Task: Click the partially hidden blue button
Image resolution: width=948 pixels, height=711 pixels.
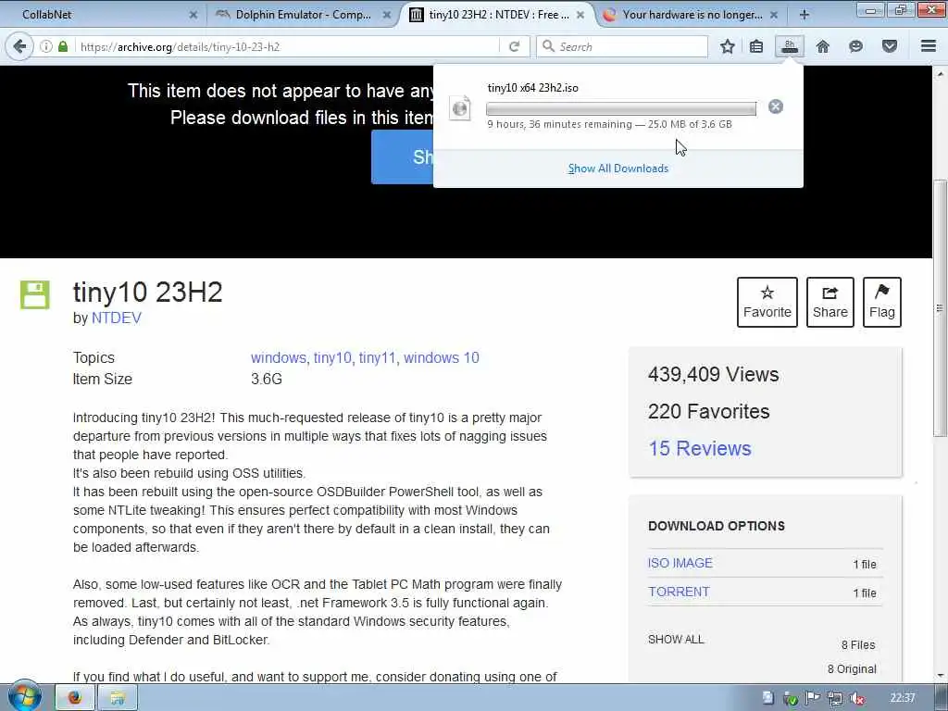Action: click(403, 157)
